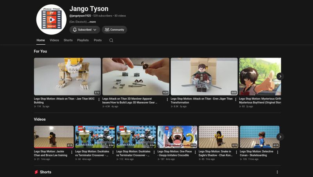Open the Jackie Chan and Bruce Lee training title

[50, 153]
